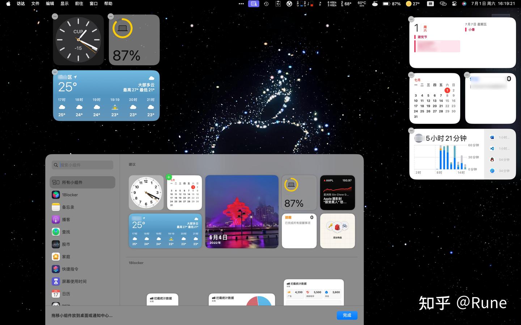
Task: Select the weather widget in 建议 suggestions
Action: coord(165,231)
